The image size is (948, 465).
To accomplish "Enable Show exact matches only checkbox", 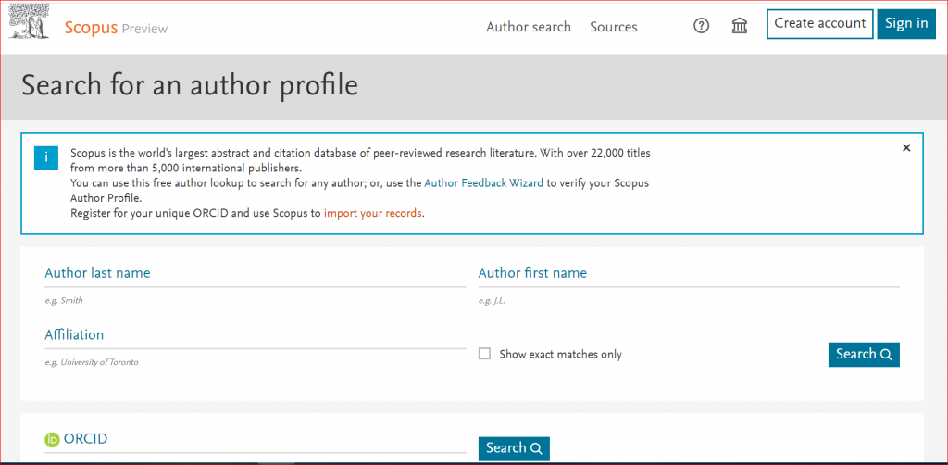I will tap(484, 354).
